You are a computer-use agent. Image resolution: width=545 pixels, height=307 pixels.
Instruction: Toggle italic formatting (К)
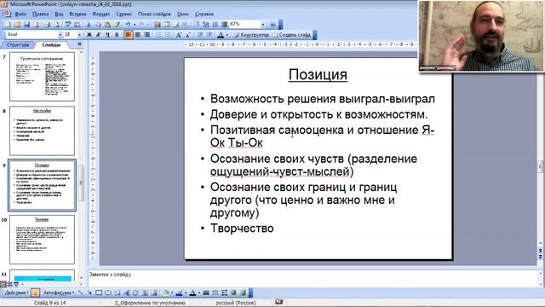point(99,35)
